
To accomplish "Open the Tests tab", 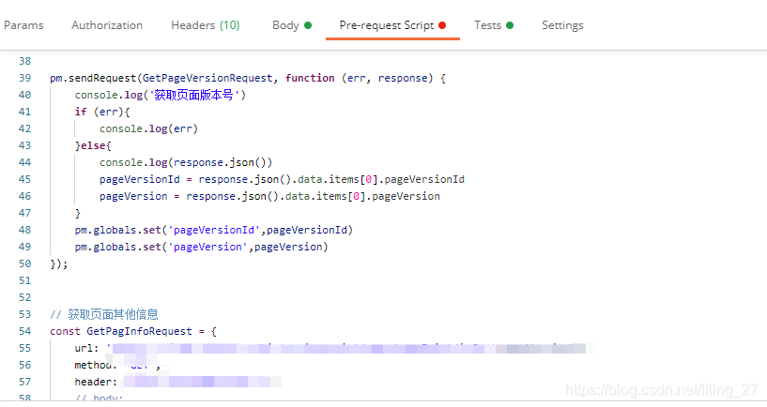I will pyautogui.click(x=494, y=25).
